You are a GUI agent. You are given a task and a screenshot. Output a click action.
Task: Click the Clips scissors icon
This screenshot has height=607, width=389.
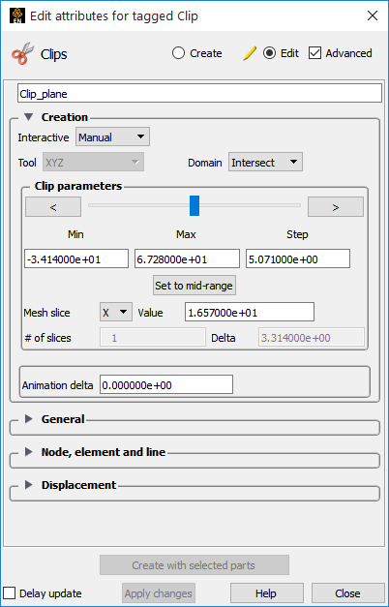pyautogui.click(x=23, y=54)
